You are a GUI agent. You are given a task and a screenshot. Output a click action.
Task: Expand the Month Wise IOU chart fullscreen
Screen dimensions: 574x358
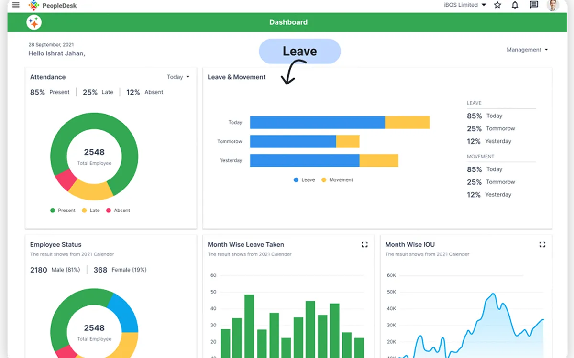pyautogui.click(x=542, y=244)
